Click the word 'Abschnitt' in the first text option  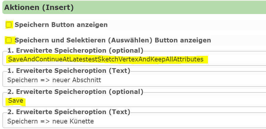click(x=87, y=80)
